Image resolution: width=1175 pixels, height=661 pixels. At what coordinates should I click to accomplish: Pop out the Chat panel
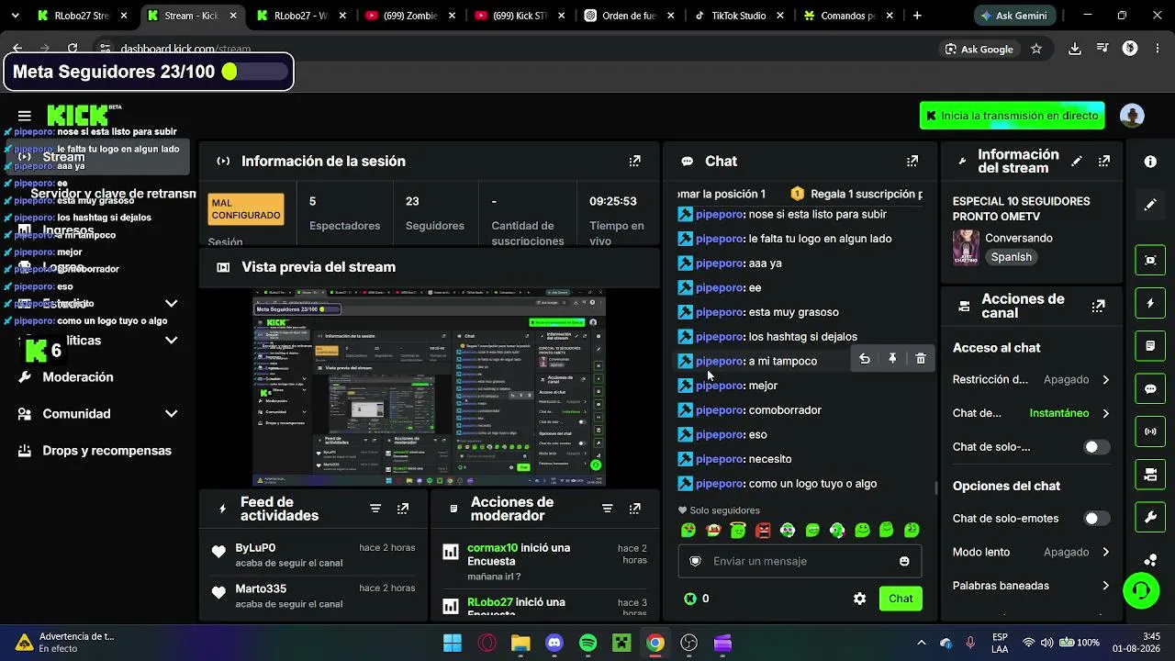tap(912, 161)
